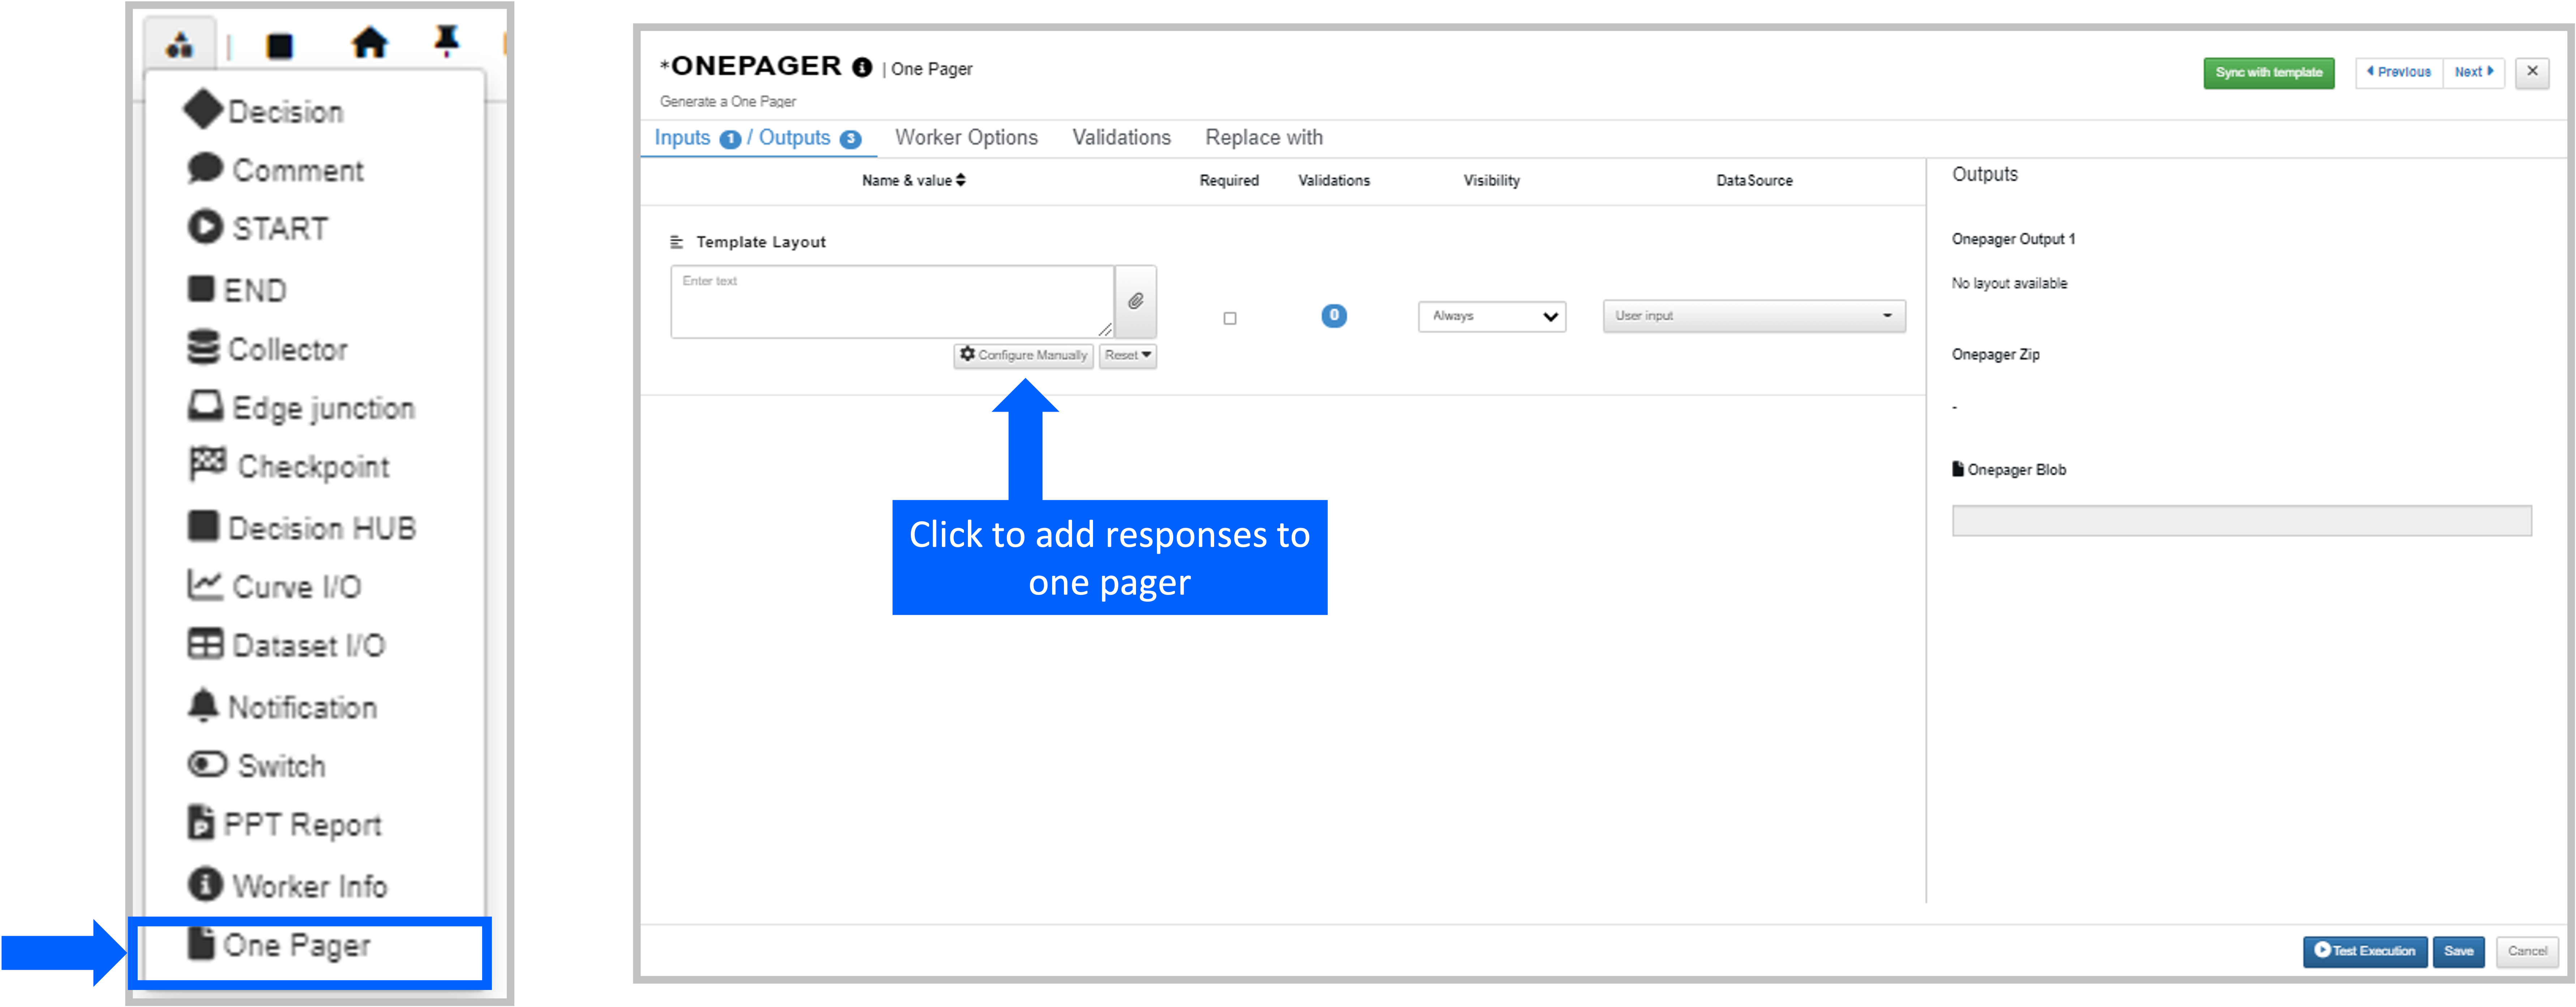The width and height of the screenshot is (2576, 1007).
Task: Click the black square toolbar icon
Action: click(280, 46)
